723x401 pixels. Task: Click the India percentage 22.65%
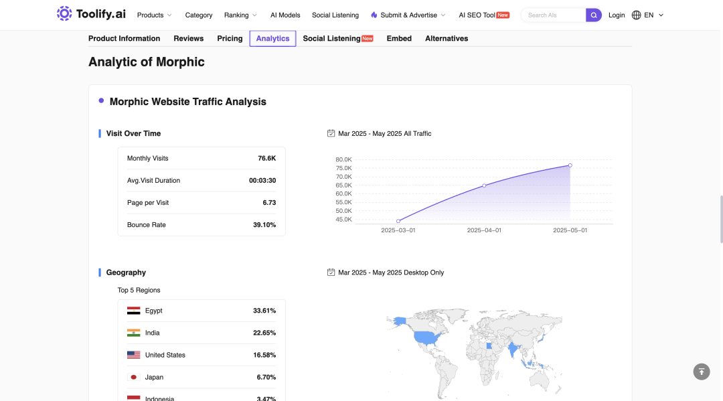[264, 333]
